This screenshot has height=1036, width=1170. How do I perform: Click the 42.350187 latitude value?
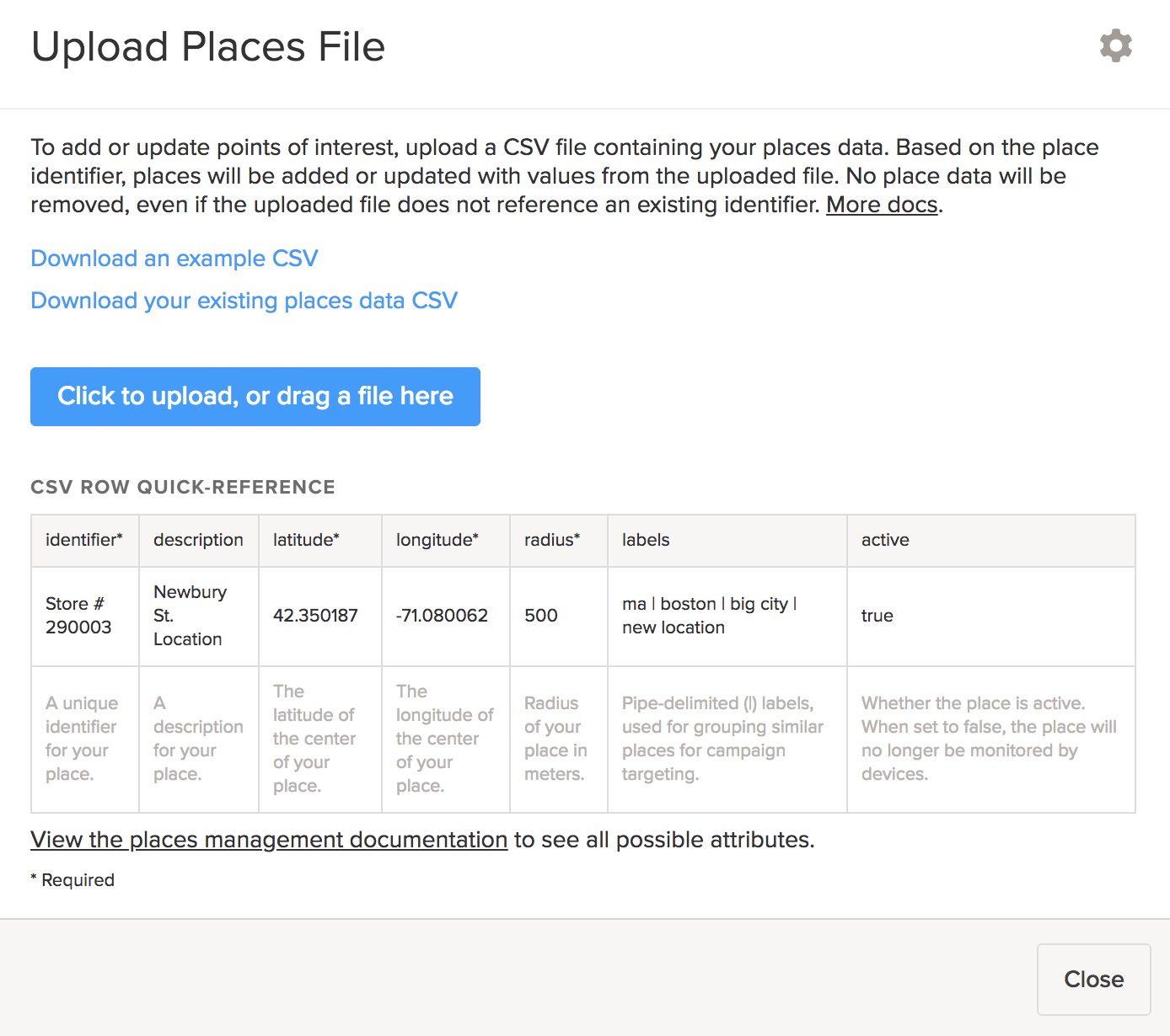(x=315, y=616)
